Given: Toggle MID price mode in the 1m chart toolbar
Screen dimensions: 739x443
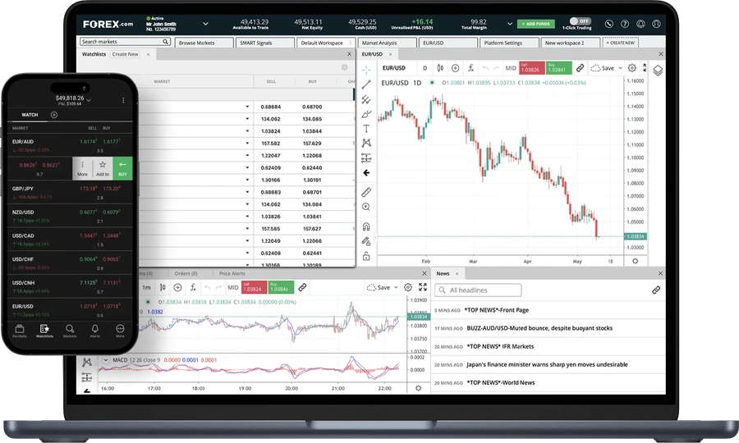Looking at the screenshot, I should pyautogui.click(x=233, y=287).
